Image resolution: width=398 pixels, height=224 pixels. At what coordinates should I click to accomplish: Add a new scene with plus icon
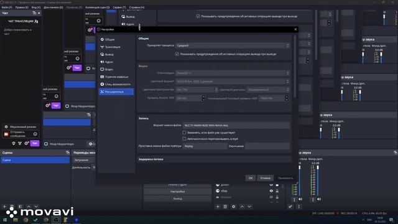[x=4, y=207]
